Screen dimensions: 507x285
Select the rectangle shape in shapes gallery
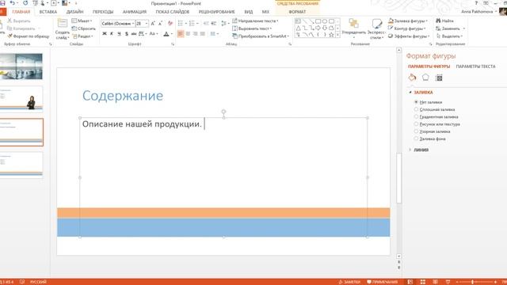318,21
